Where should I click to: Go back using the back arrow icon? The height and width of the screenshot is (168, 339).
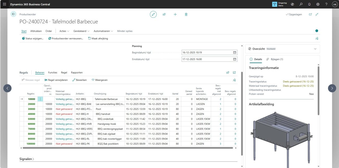coord(14,14)
